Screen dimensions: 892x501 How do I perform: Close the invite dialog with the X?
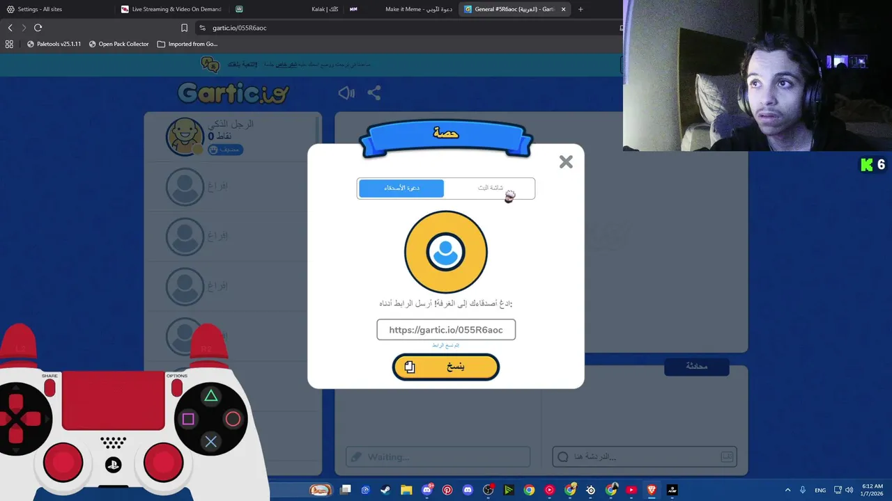[566, 162]
